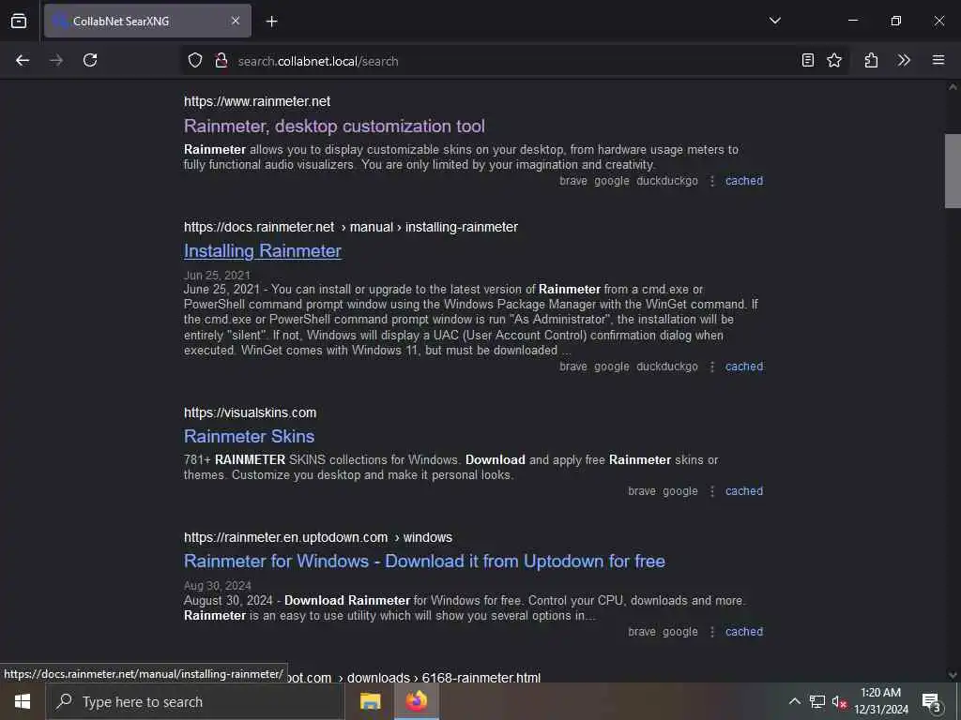Expand options dots for rainmeter.net result

click(712, 181)
